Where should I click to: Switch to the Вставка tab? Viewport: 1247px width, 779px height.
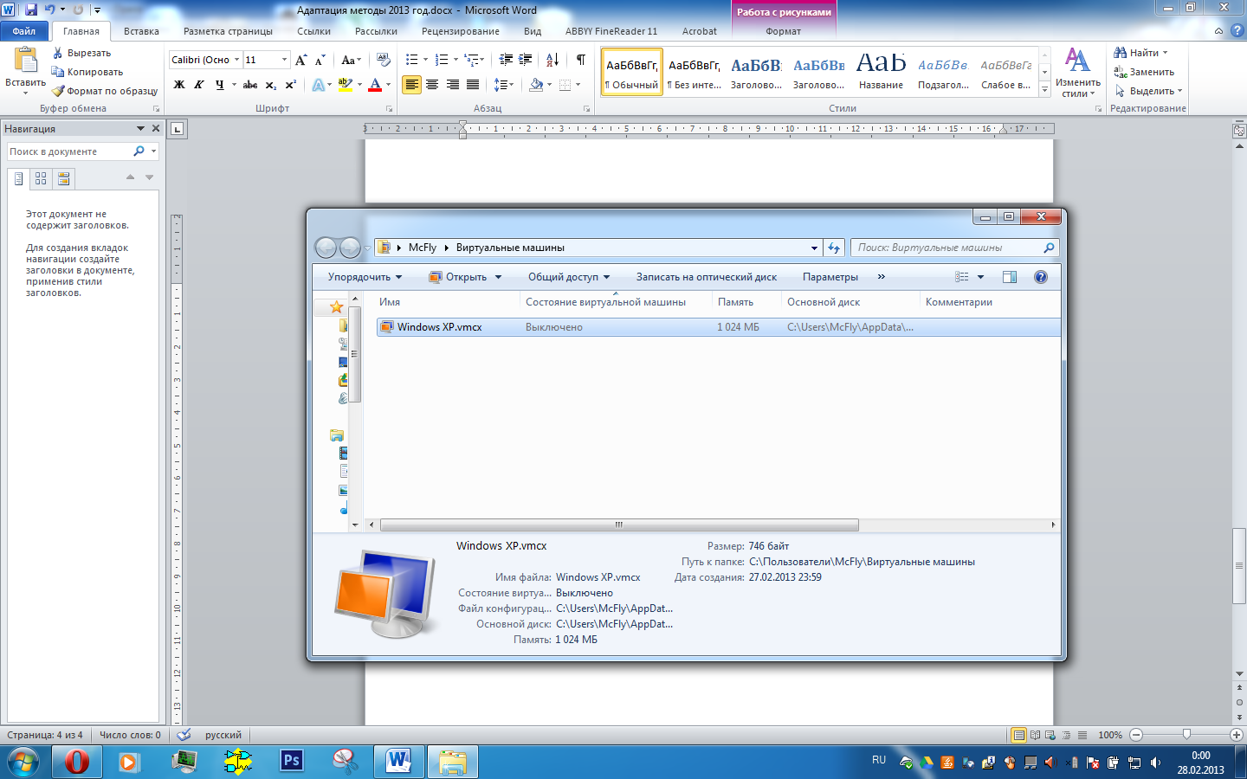coord(141,31)
